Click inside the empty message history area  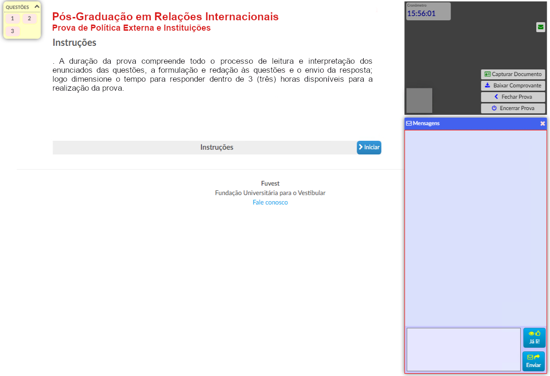click(475, 227)
